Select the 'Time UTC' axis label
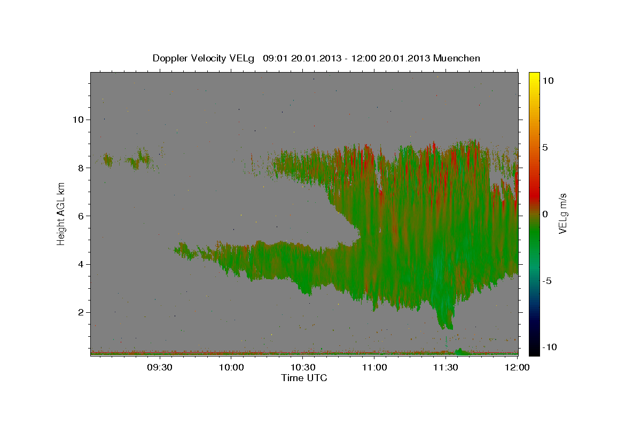The height and width of the screenshot is (427, 641). (x=304, y=378)
